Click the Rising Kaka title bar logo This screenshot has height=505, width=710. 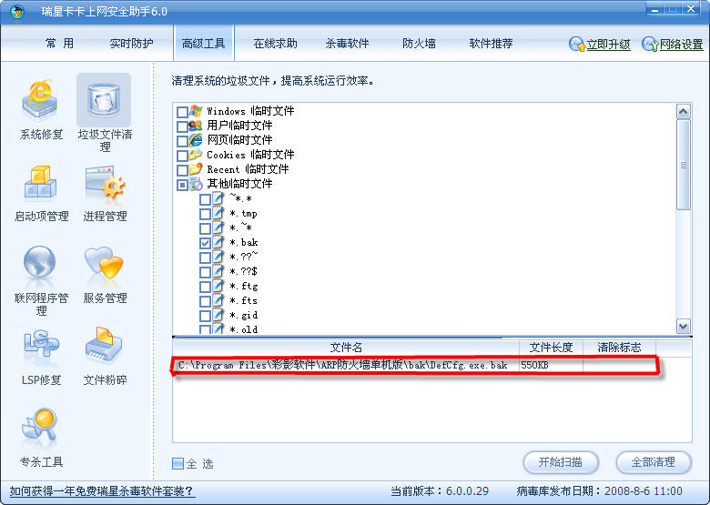pyautogui.click(x=17, y=11)
